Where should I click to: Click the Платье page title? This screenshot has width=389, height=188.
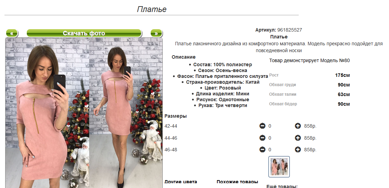(x=151, y=9)
